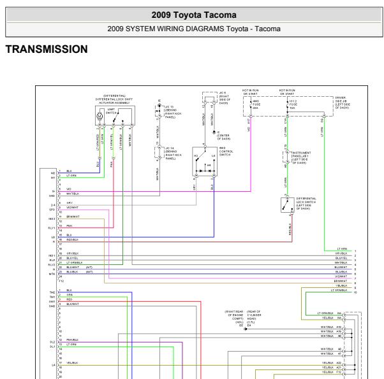
Task: Click the "DIFFERENTIAL LOCK SWITCH (LEFT SIDE OF DASH)" label
Action: pyautogui.click(x=306, y=203)
